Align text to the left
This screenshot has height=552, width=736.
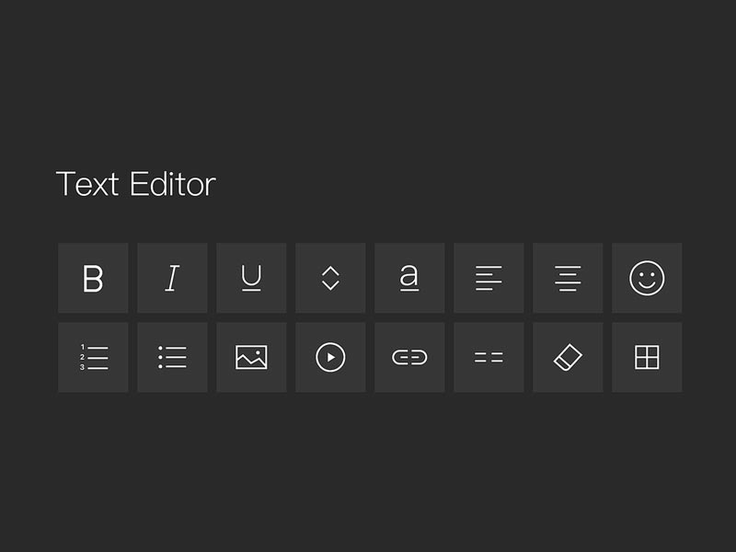[489, 278]
